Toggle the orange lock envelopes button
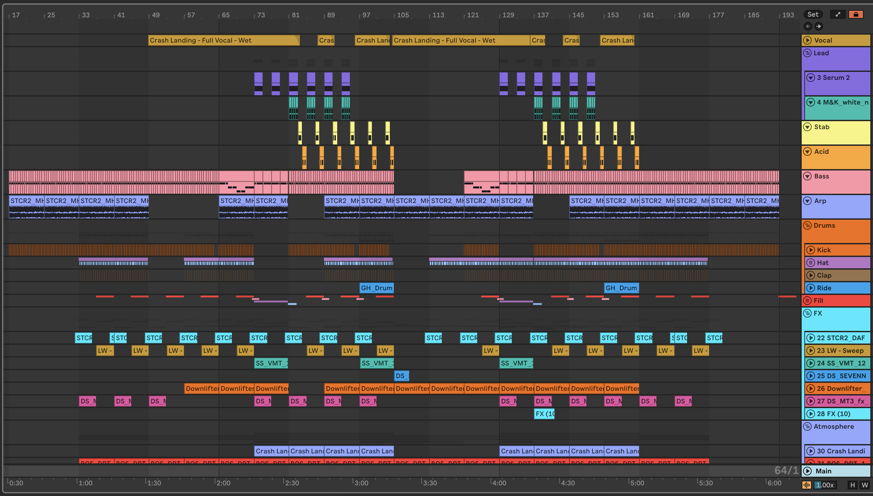Viewport: 873px width, 496px height. tap(856, 14)
